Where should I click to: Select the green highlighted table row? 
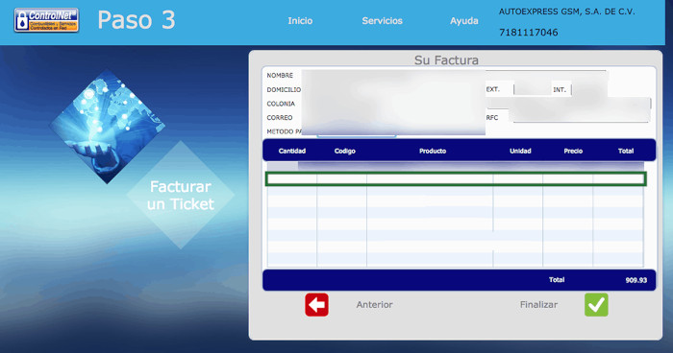tap(456, 179)
